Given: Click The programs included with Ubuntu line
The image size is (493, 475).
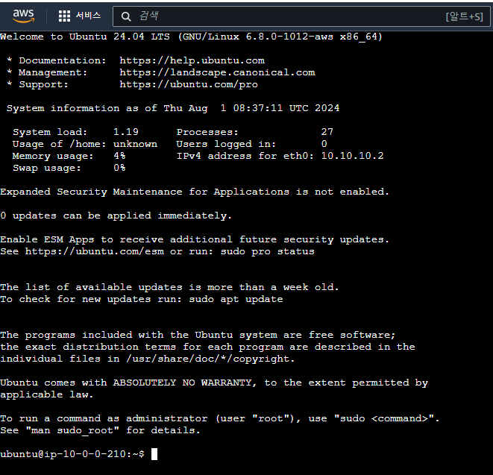Looking at the screenshot, I should pyautogui.click(x=198, y=335).
